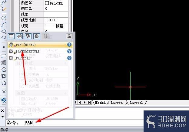Jump to last layout tab arrow
189x132 pixels.
point(89,103)
